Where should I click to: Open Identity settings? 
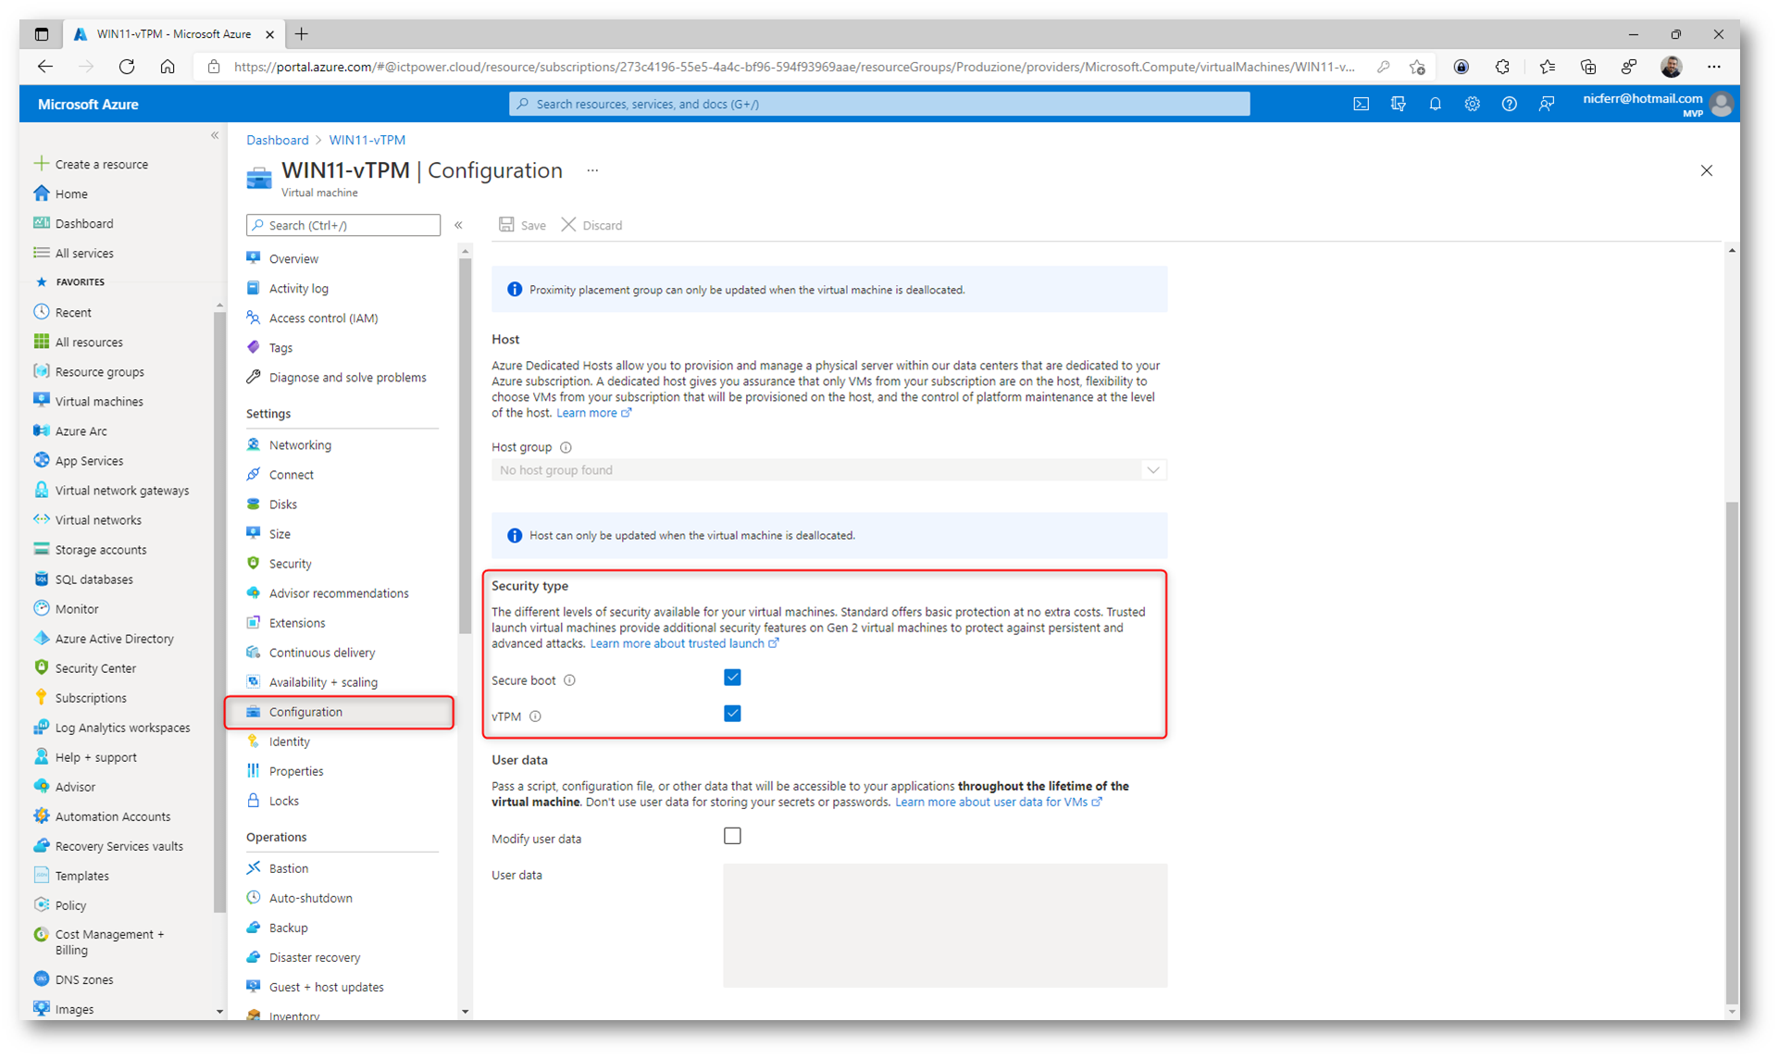289,741
